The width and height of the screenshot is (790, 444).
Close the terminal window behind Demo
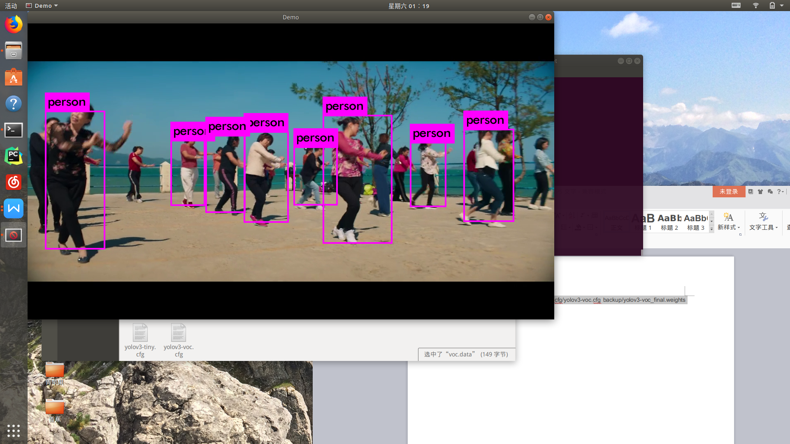point(637,61)
